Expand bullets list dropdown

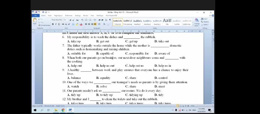88,20
